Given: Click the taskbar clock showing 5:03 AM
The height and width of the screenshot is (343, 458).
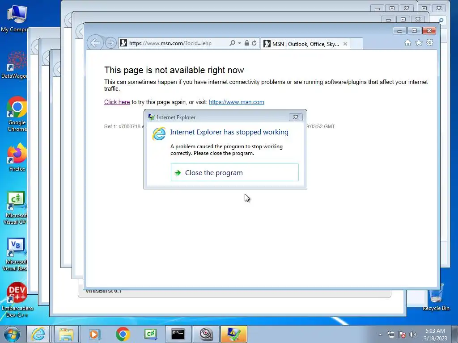Looking at the screenshot, I should click(x=435, y=334).
